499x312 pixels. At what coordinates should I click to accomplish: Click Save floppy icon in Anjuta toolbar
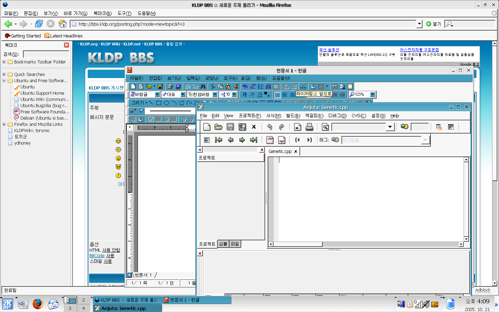230,127
